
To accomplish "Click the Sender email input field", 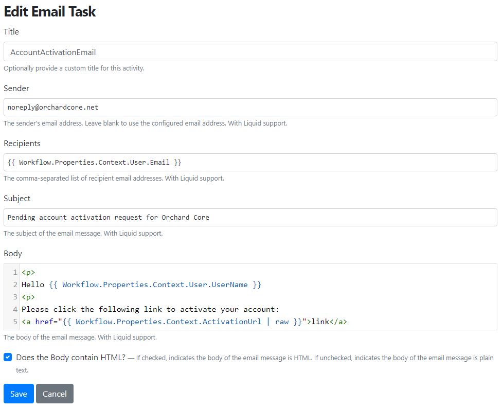I will (x=250, y=108).
